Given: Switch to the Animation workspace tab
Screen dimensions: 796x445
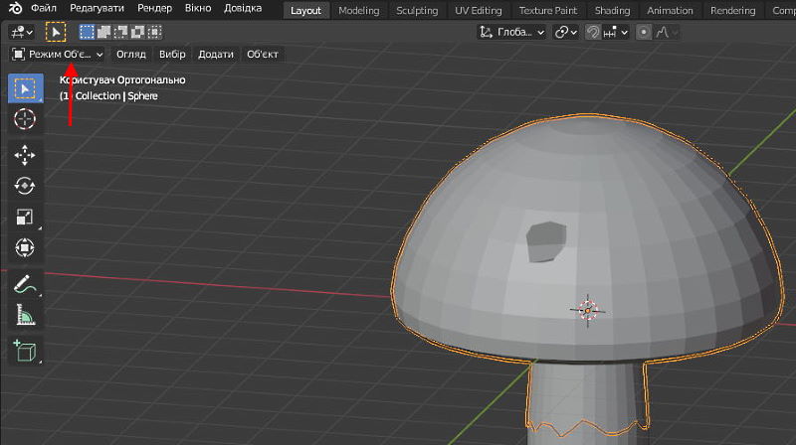Looking at the screenshot, I should 670,11.
